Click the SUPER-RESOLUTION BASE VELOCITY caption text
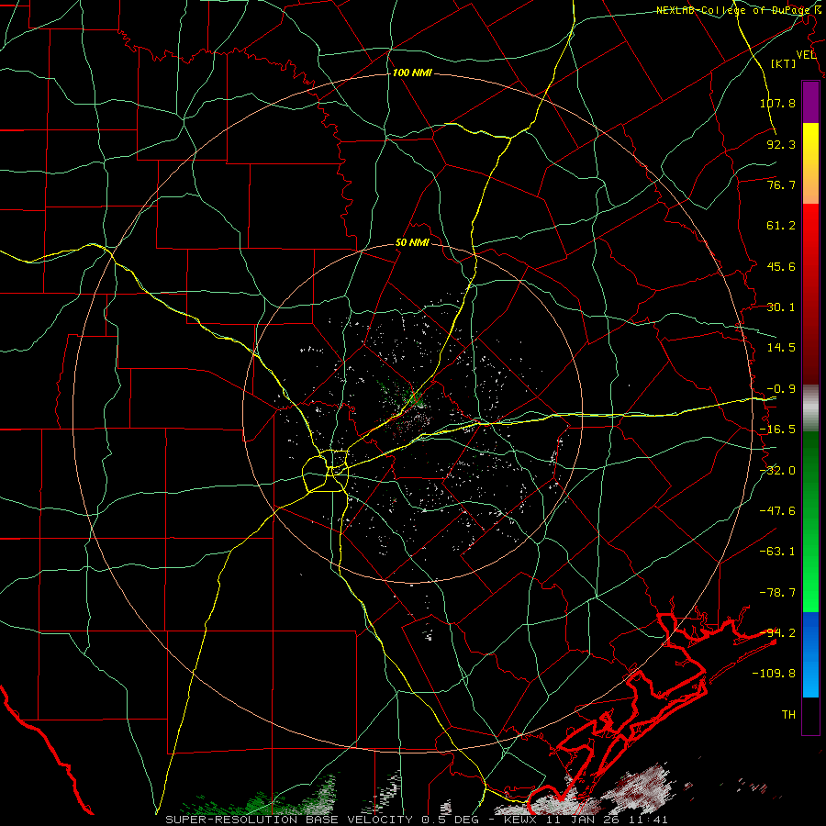 (291, 820)
